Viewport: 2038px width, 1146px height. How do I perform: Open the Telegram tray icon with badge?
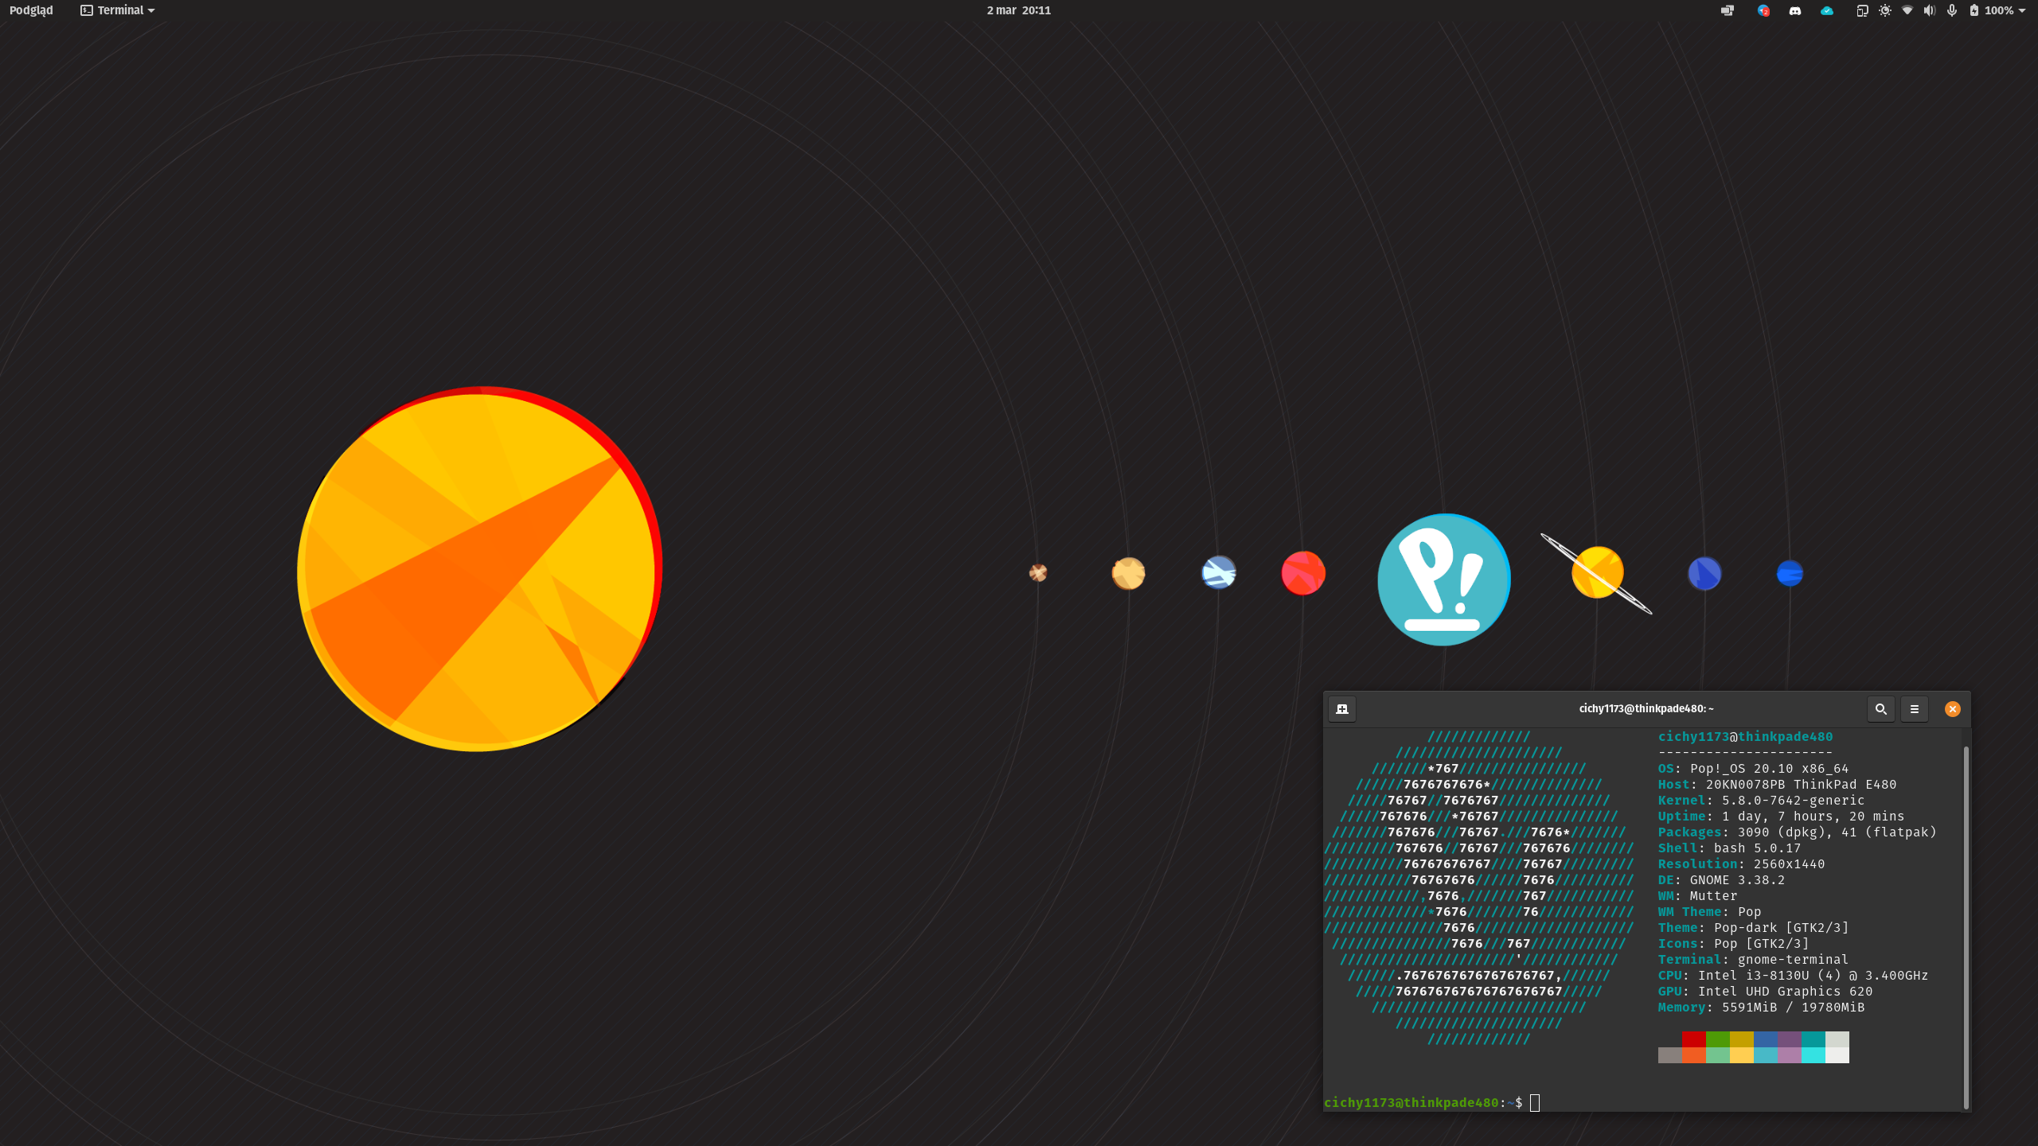pyautogui.click(x=1763, y=10)
